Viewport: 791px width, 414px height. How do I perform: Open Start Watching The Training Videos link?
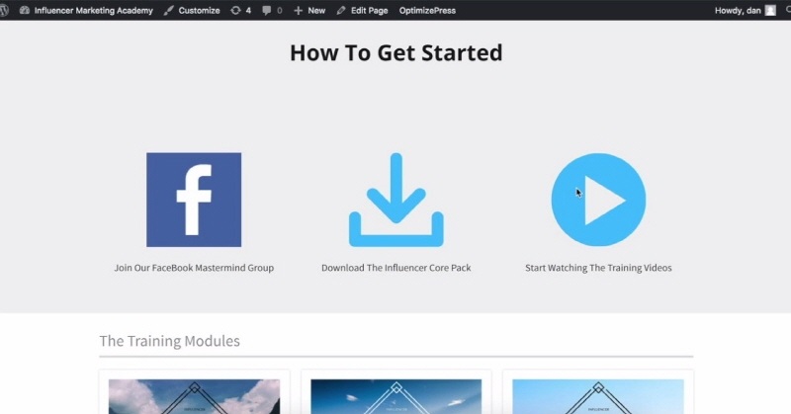598,268
